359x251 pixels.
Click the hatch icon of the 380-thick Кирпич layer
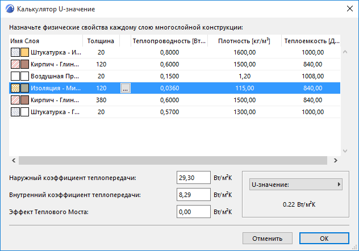tap(15, 100)
